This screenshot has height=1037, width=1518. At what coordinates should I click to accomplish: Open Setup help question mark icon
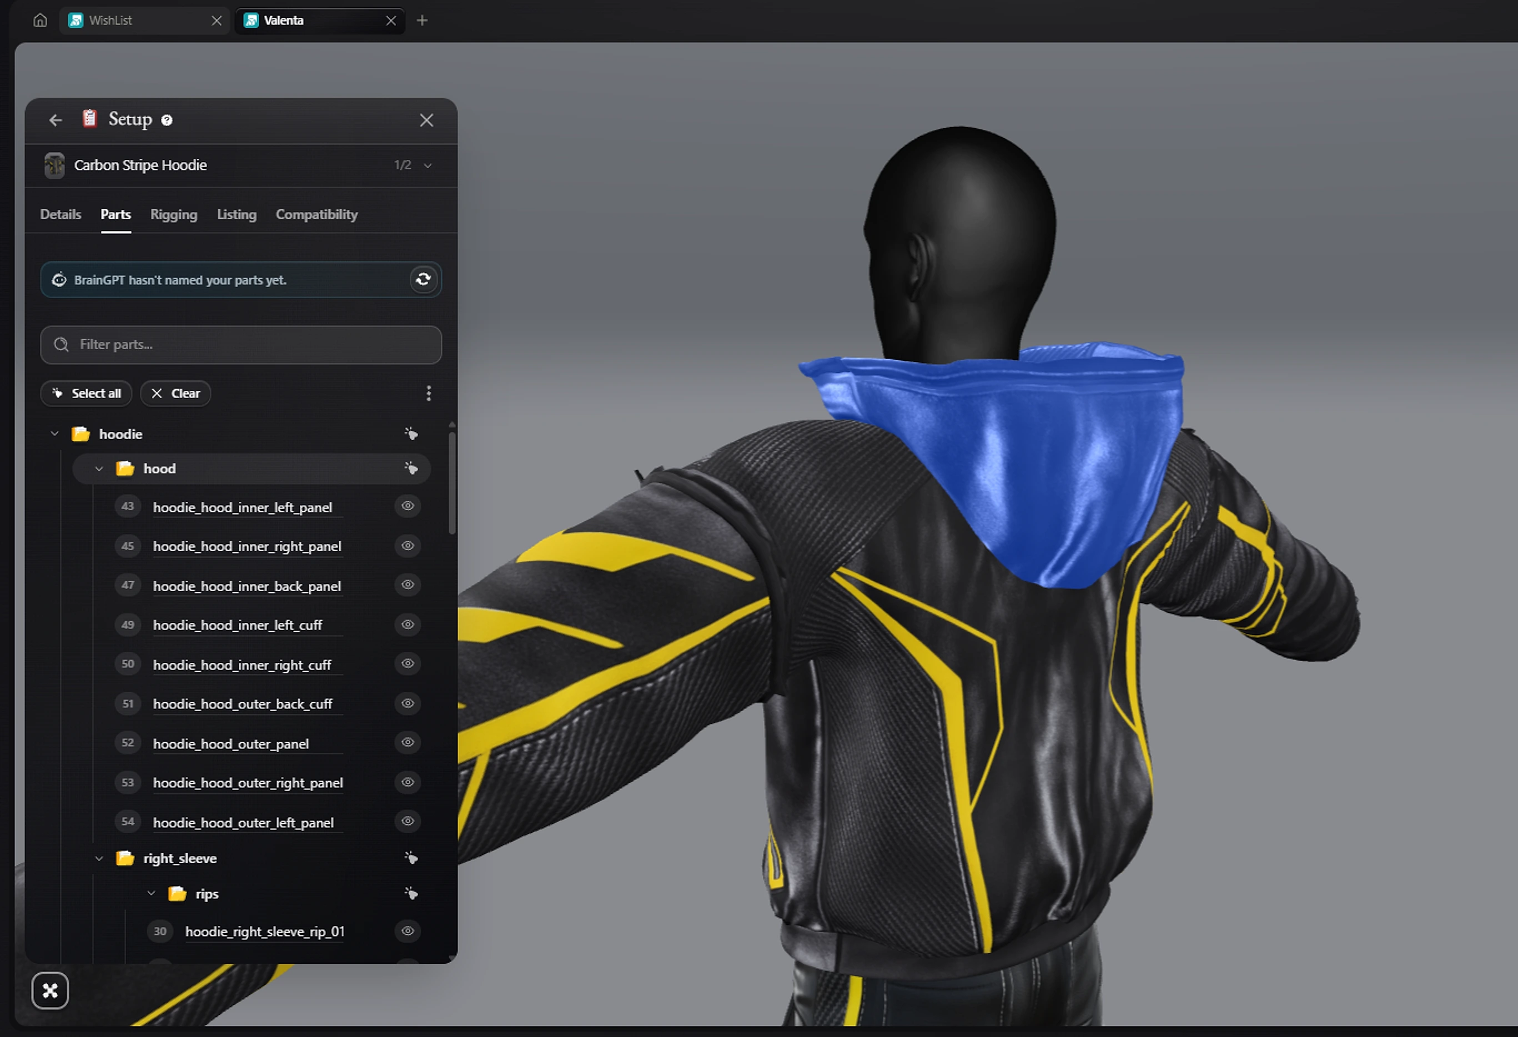click(x=167, y=120)
